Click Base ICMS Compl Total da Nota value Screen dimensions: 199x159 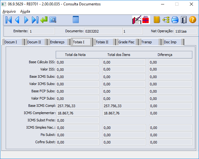click(78, 106)
